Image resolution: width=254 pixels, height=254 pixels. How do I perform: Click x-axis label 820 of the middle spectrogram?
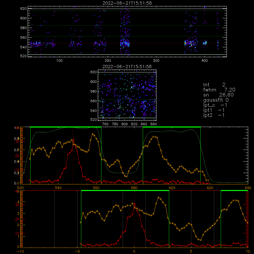tap(134, 124)
